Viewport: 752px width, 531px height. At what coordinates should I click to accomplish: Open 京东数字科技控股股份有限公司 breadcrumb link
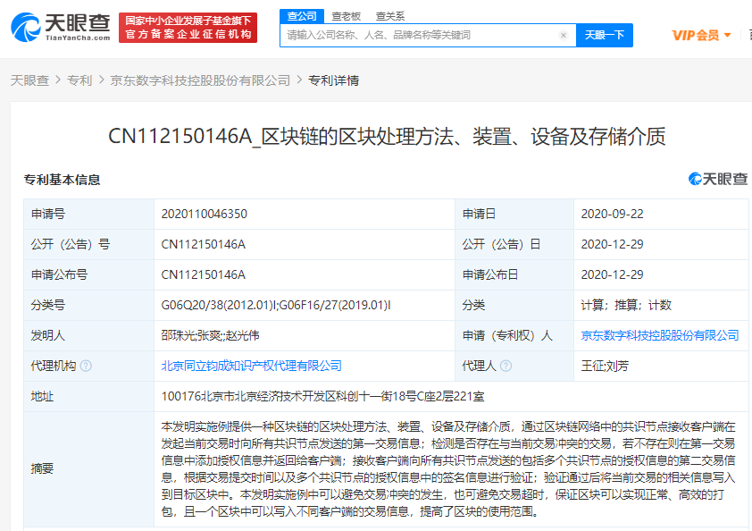[200, 80]
